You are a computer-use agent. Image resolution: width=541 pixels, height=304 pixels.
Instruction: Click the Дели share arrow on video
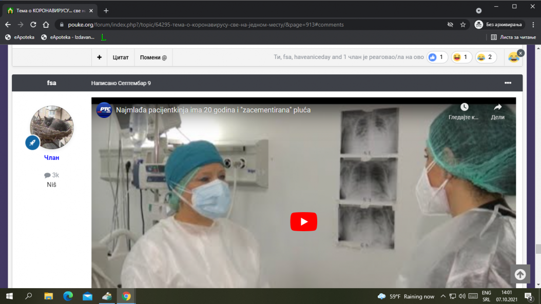[497, 111]
